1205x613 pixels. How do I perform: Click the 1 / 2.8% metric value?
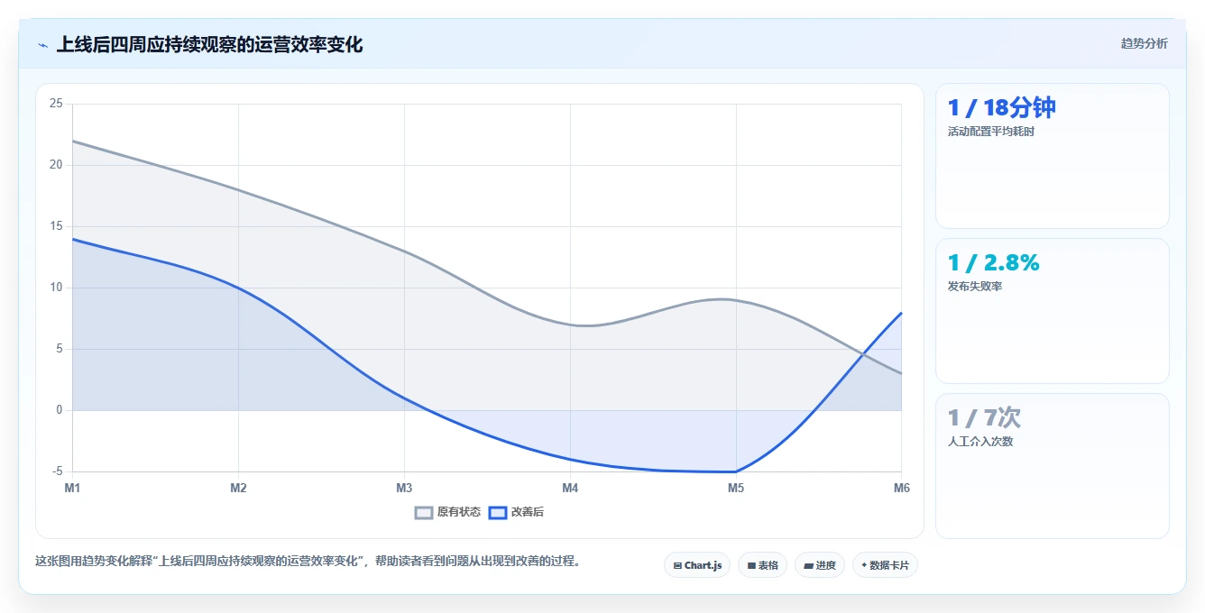[x=993, y=262]
